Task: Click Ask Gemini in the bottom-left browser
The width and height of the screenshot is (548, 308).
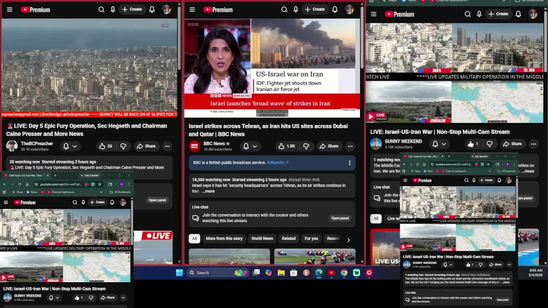Action: (89, 175)
